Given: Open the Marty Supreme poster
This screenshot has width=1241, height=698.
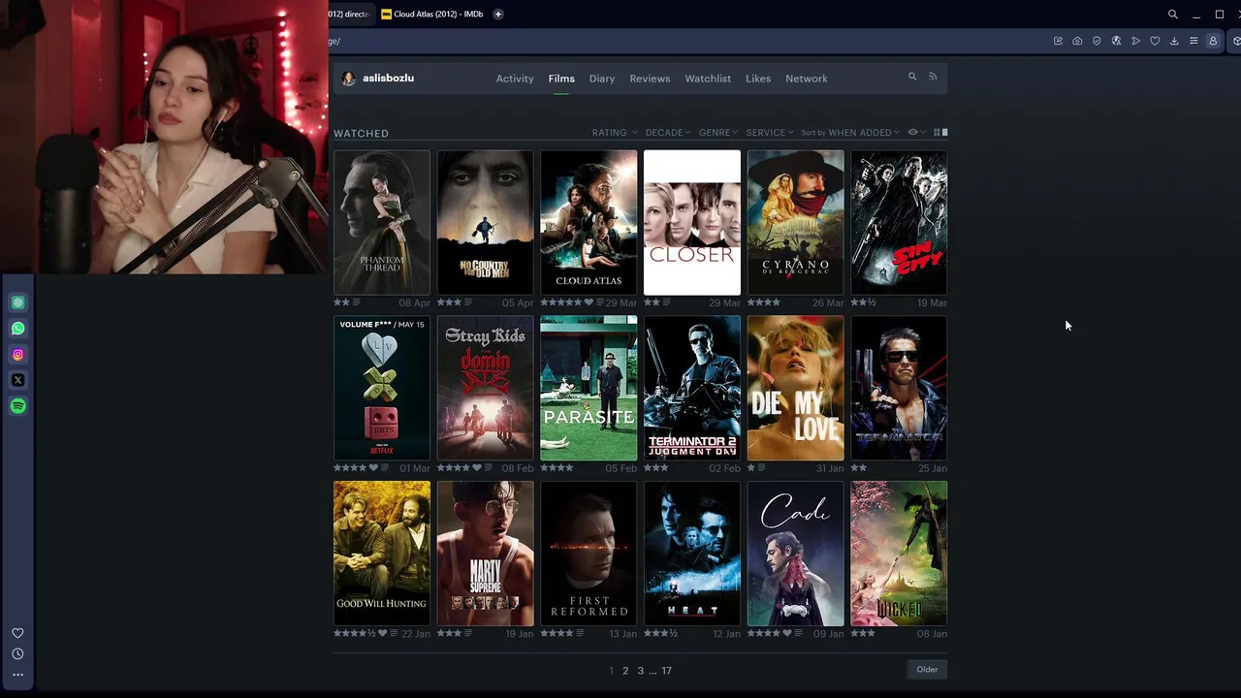Looking at the screenshot, I should (x=485, y=554).
